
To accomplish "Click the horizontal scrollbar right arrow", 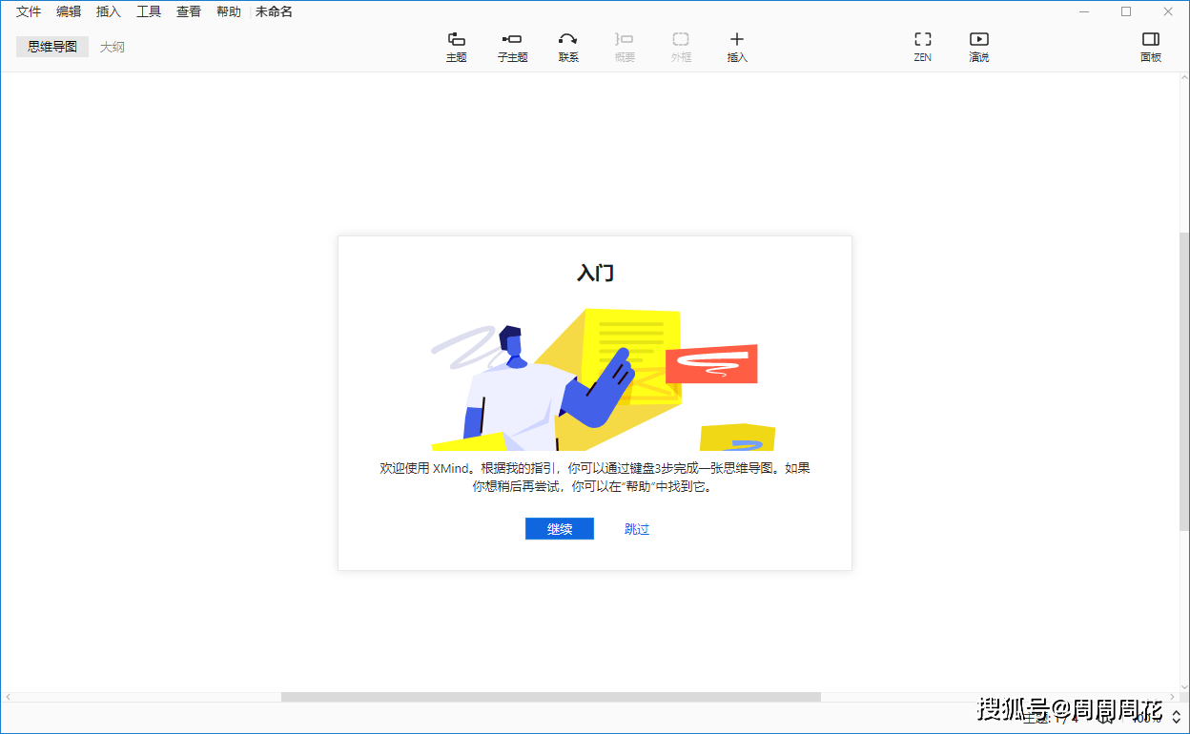I will tap(1172, 697).
